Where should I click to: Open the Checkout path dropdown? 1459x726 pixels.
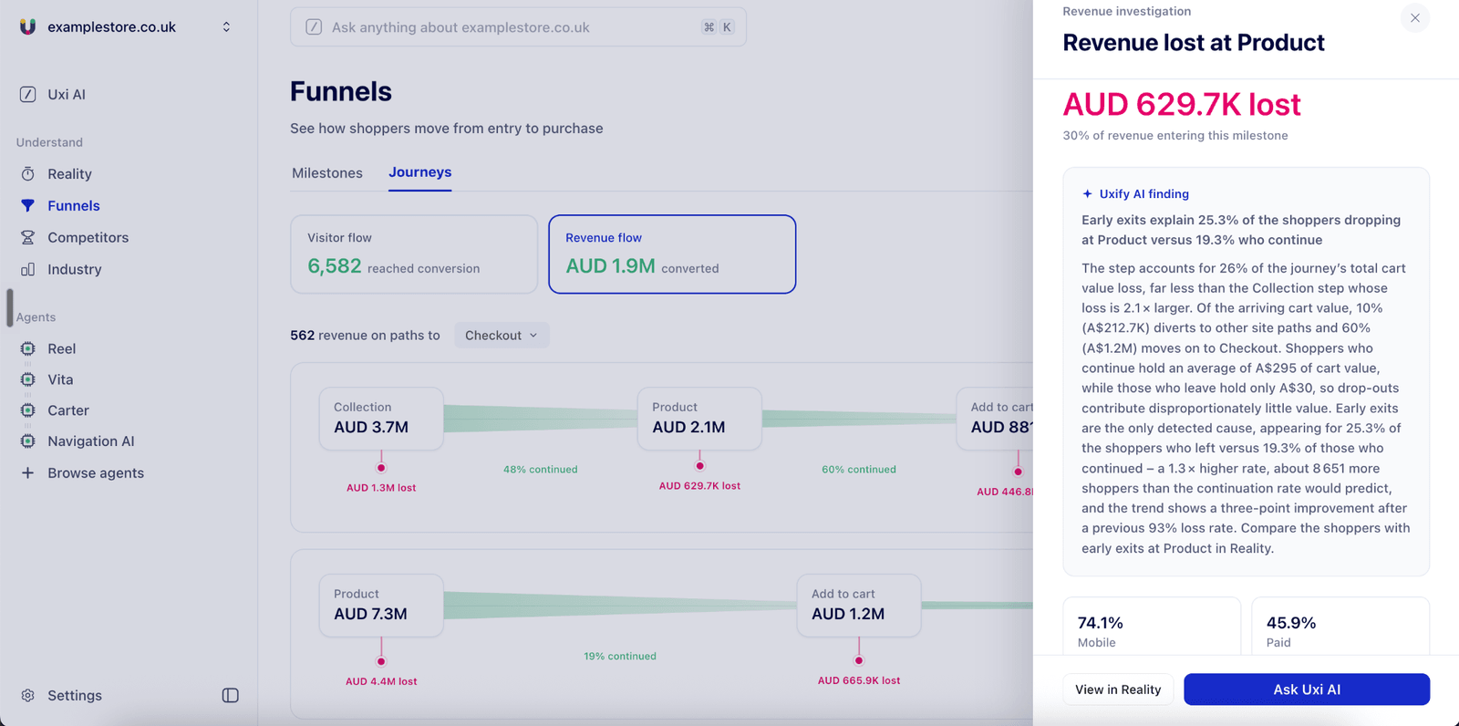[x=502, y=336]
